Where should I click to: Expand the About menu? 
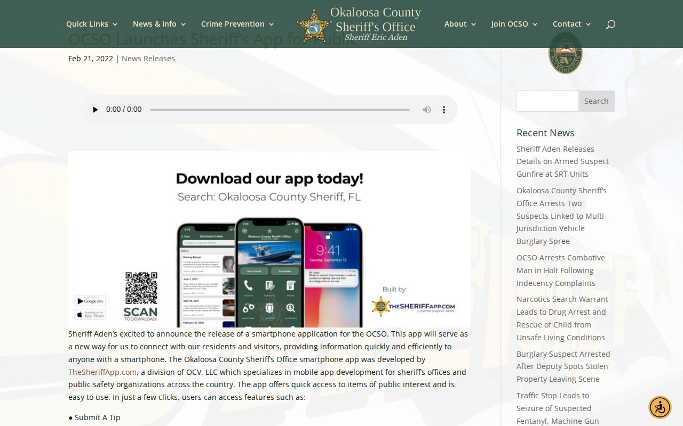pos(460,24)
